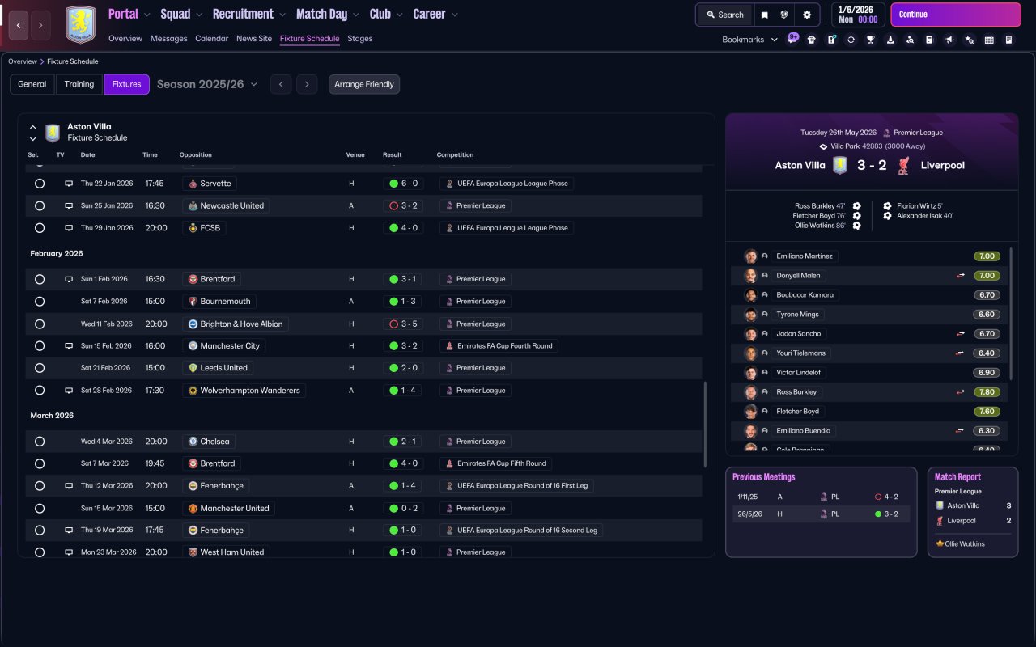Go forward with the right arrow button

[x=40, y=25]
